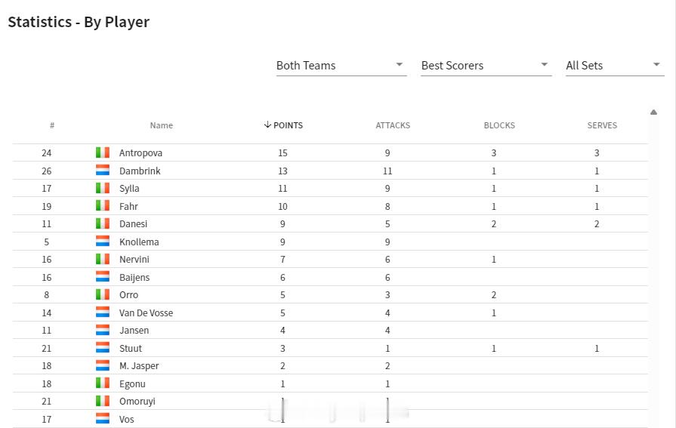Click Netherlands flag beside Dambrink
This screenshot has height=428, width=676.
click(103, 171)
